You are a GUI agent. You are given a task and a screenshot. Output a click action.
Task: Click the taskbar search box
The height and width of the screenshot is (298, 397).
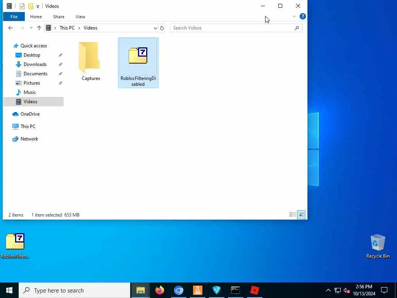(x=74, y=290)
